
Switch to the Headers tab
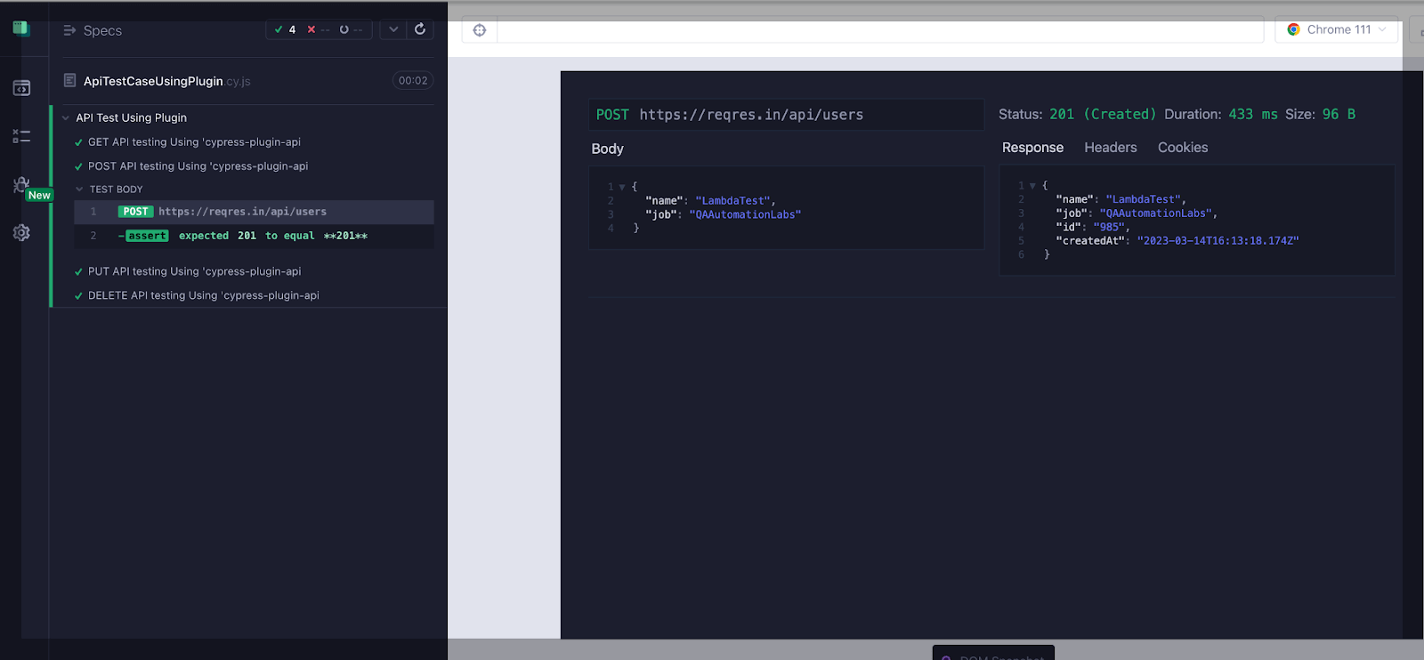pyautogui.click(x=1110, y=148)
